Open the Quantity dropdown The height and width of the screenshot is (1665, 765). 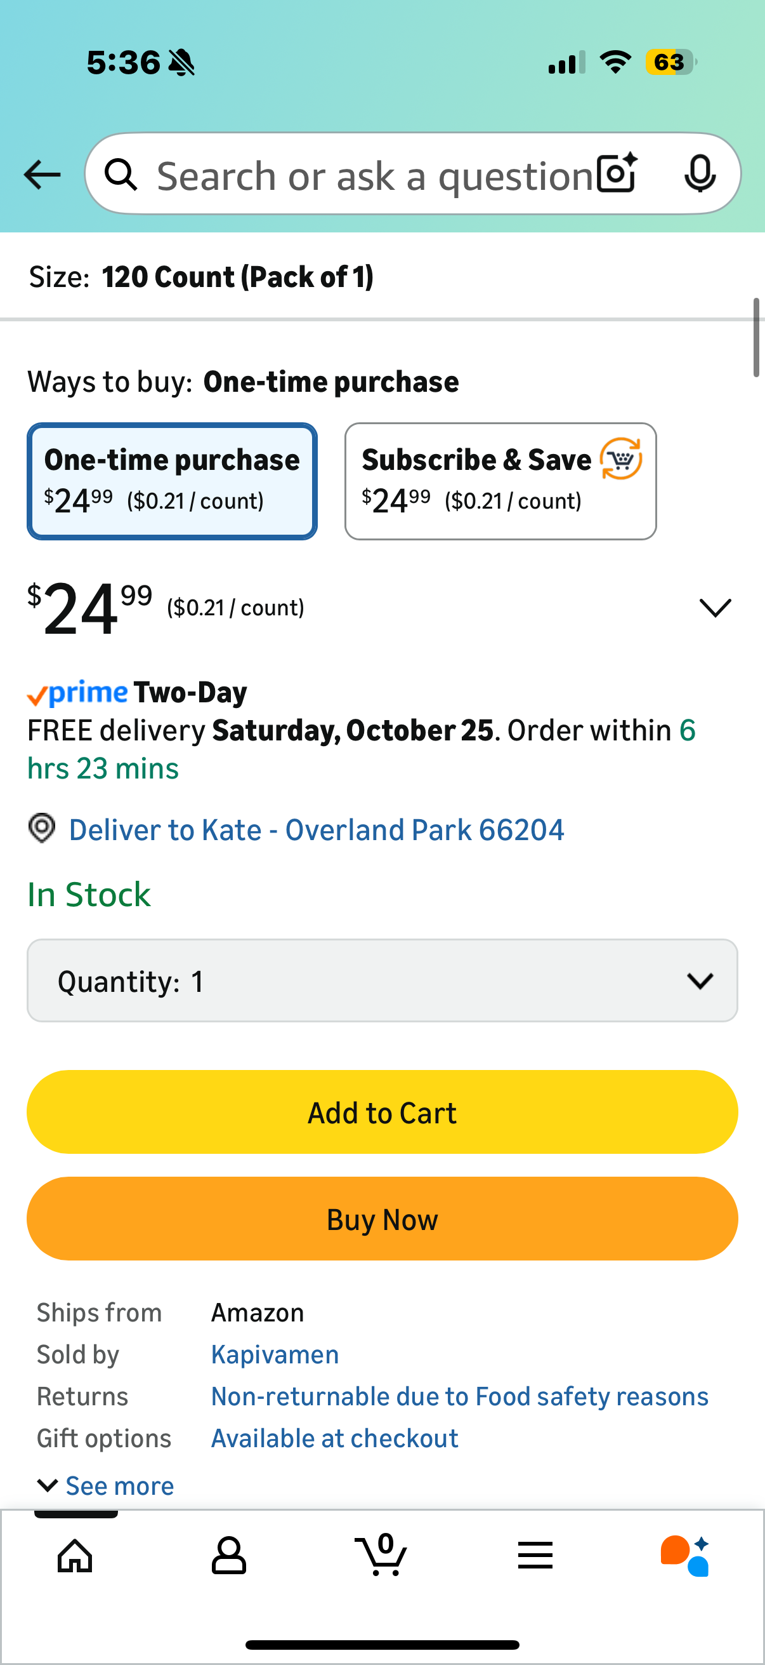tap(382, 980)
